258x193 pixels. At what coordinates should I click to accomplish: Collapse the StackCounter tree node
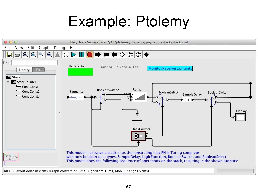[x=8, y=82]
